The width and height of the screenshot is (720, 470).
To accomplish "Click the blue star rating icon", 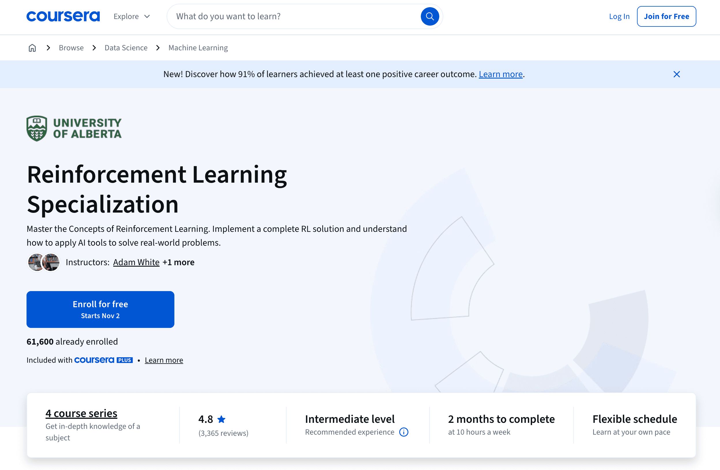I will pyautogui.click(x=222, y=419).
